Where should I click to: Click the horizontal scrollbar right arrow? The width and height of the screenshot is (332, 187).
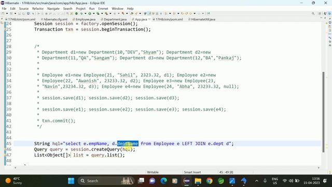(x=319, y=168)
